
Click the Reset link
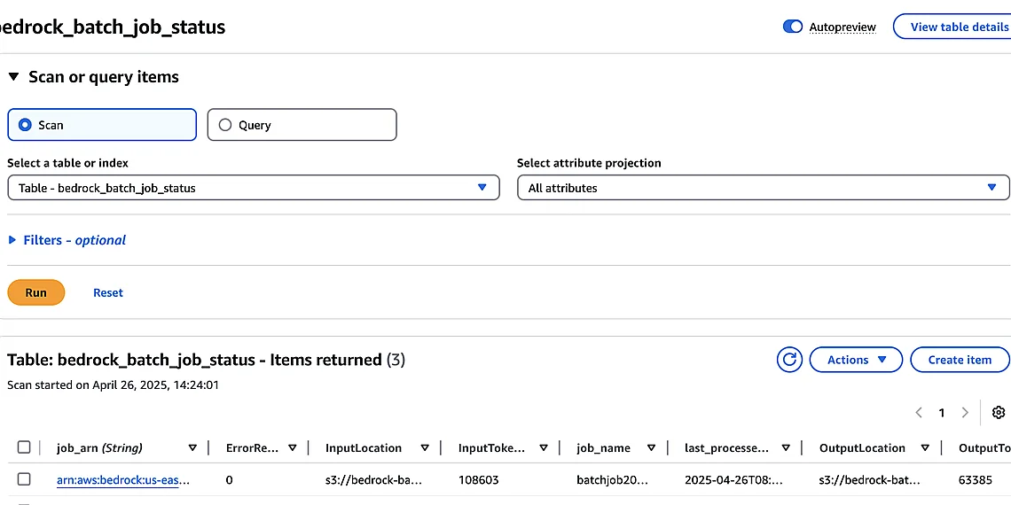click(107, 292)
